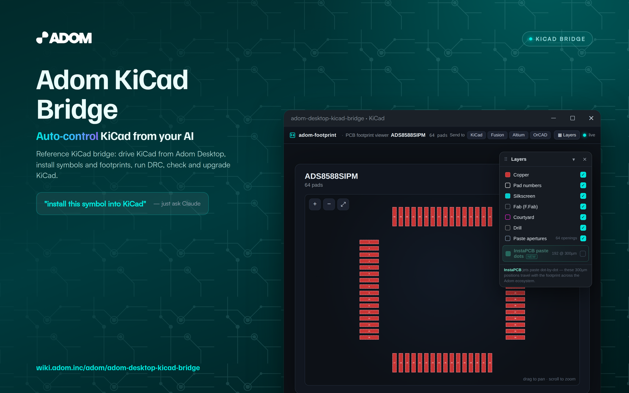Select pad 16 on the footprint

pos(369,337)
